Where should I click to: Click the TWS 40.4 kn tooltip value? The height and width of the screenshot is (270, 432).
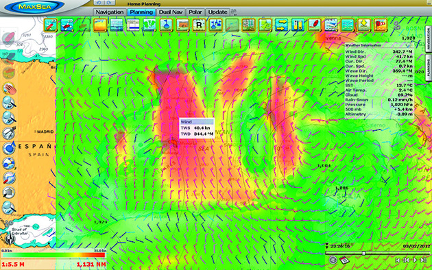pyautogui.click(x=202, y=127)
